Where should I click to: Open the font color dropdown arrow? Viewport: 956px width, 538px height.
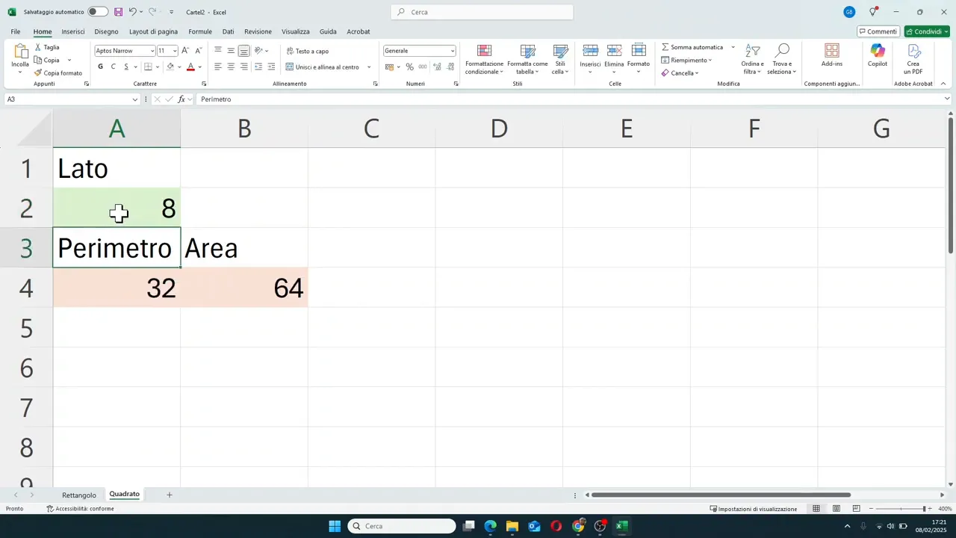click(199, 67)
